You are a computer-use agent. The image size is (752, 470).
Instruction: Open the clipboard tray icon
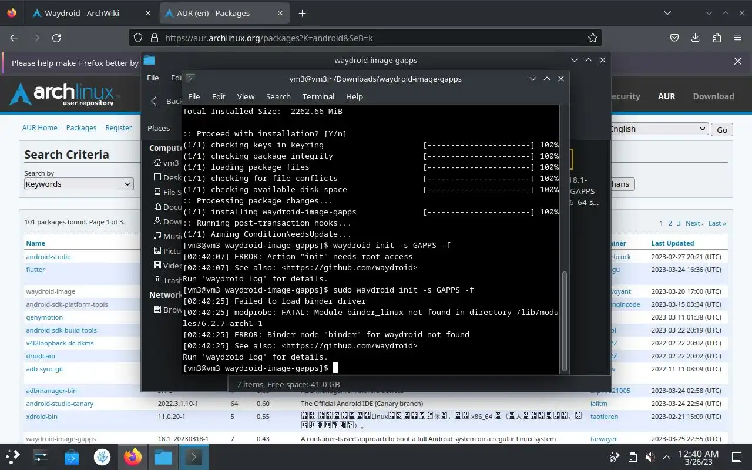tap(633, 457)
